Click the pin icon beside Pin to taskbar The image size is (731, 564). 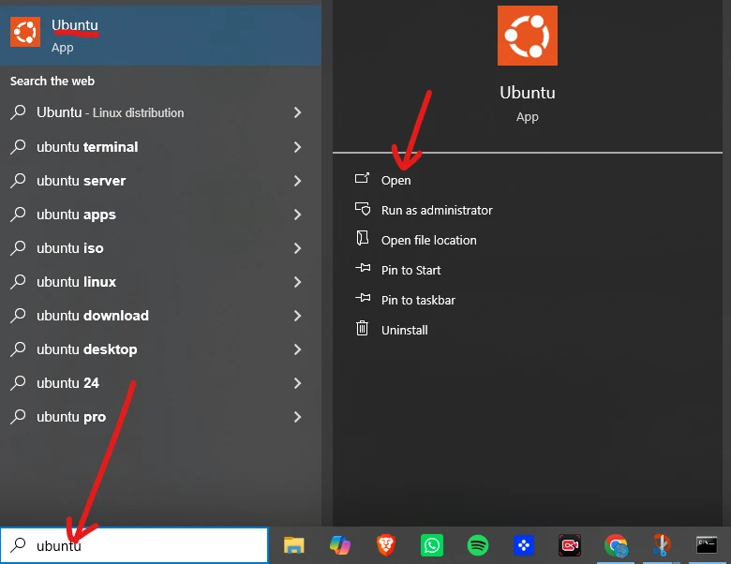[363, 298]
